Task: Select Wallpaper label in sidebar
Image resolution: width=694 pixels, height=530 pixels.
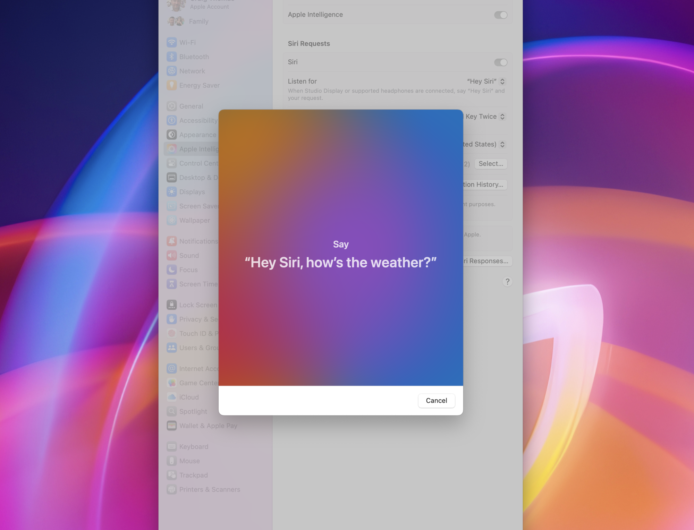Action: click(x=194, y=220)
